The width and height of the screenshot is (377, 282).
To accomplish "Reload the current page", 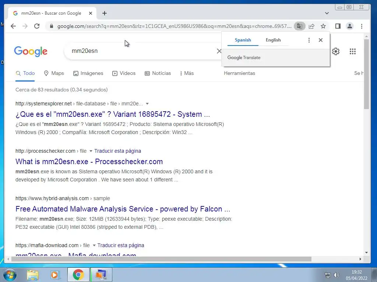I will coord(37,26).
